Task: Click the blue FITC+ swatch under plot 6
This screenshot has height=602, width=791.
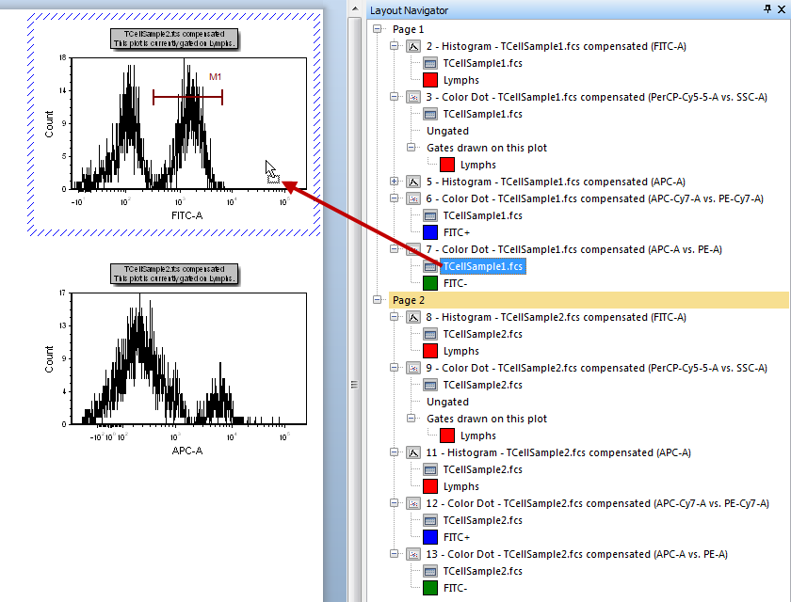Action: [430, 232]
